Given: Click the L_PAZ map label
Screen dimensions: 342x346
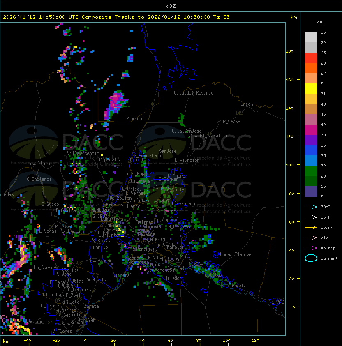Looking at the screenshot, I should pos(277,302).
